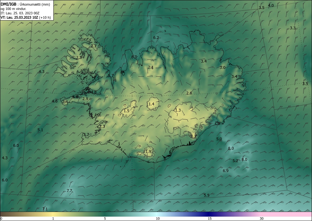Click the 2.9 value label
The height and width of the screenshot is (221, 312).
point(85,99)
